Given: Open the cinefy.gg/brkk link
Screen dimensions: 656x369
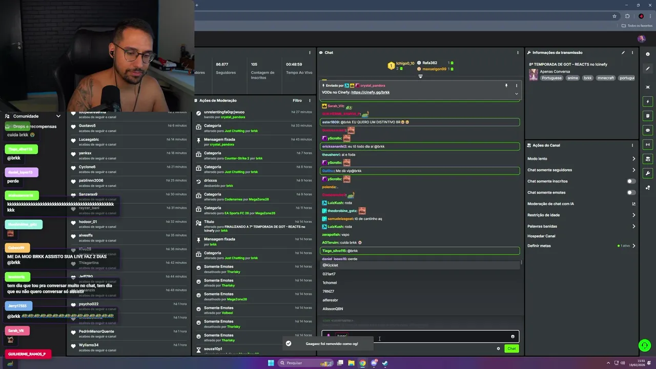Looking at the screenshot, I should point(371,92).
